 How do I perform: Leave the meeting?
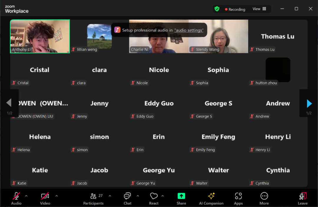(303, 198)
